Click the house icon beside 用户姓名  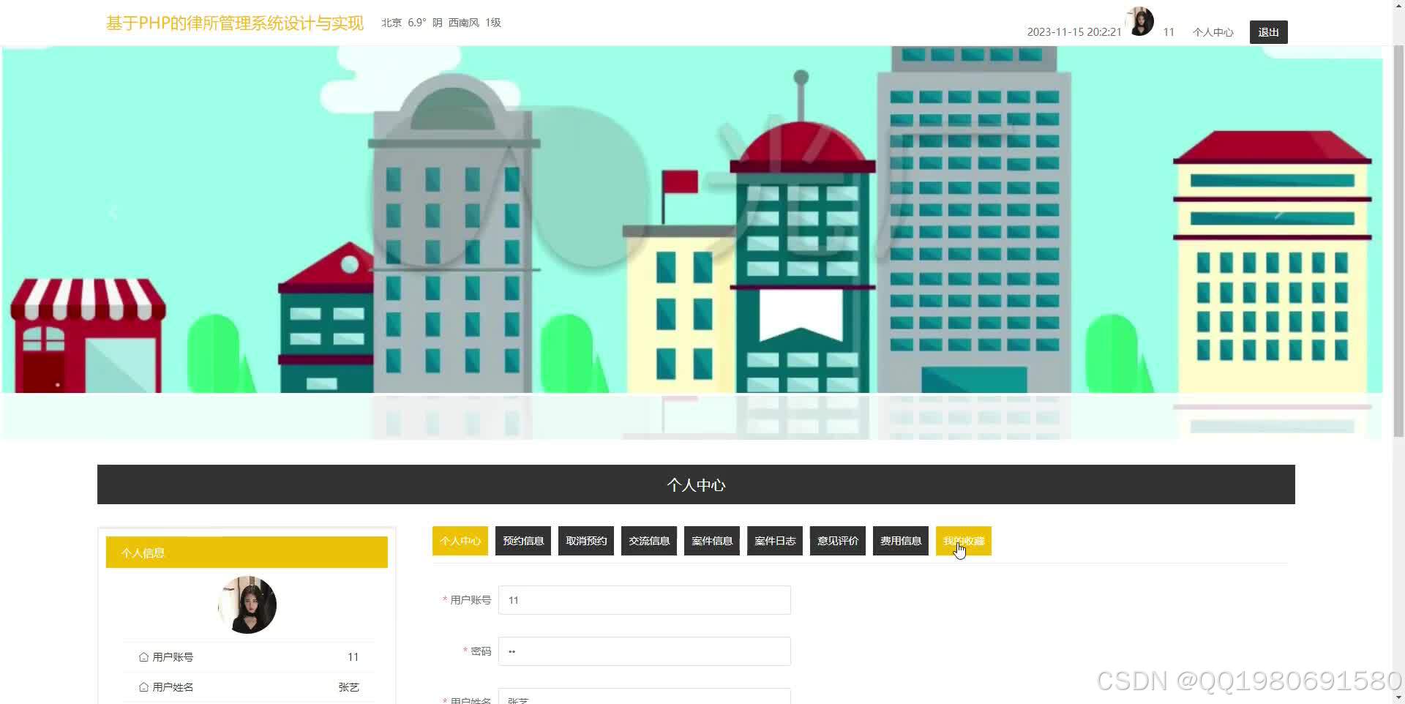coord(143,686)
